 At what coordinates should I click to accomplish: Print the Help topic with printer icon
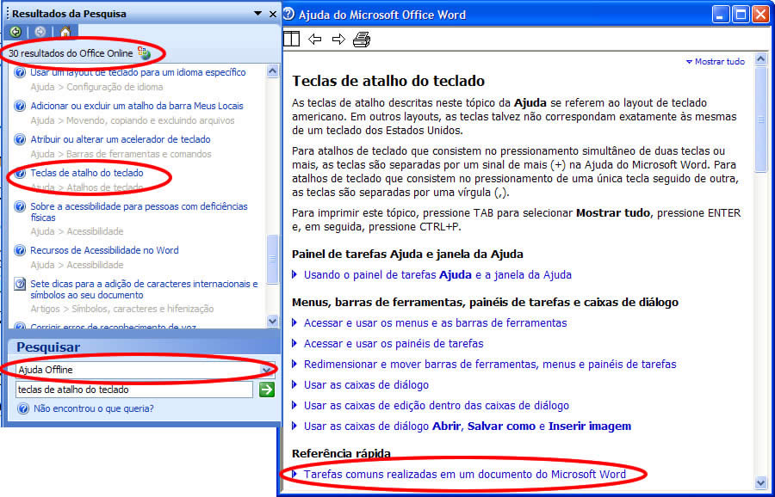coord(362,39)
